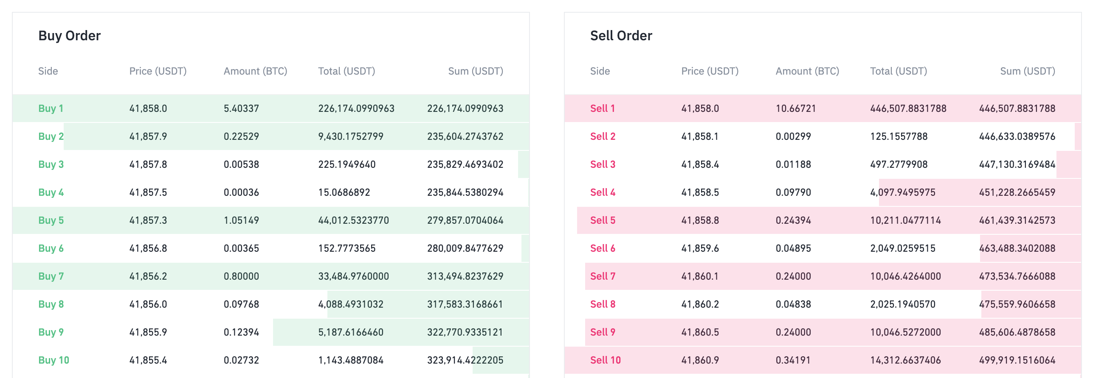Screen dimensions: 1093x378
Task: Select the Buy 2 row label
Action: coord(51,136)
